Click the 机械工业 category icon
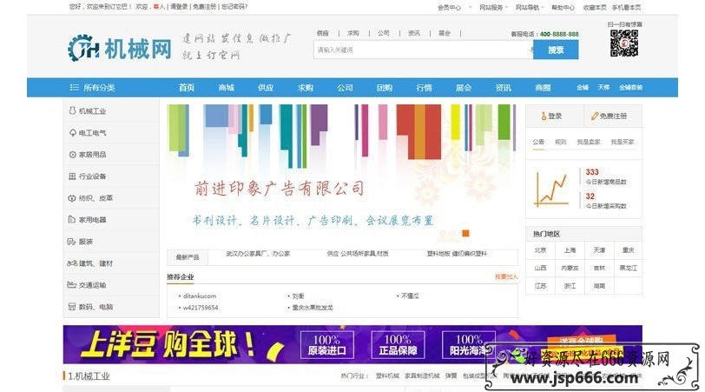 [72, 111]
